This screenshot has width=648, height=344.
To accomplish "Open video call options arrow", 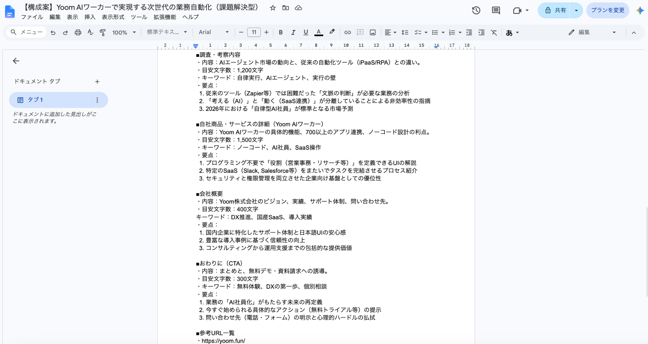I will click(x=527, y=10).
